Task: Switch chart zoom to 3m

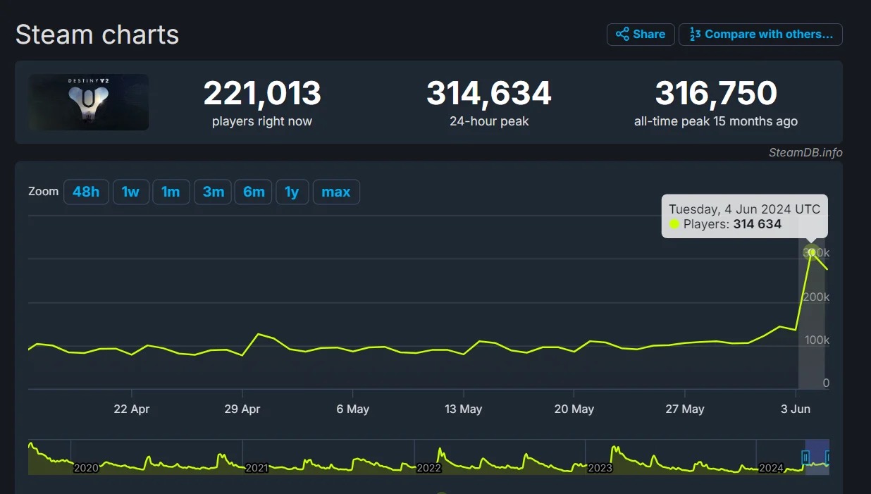Action: [213, 192]
